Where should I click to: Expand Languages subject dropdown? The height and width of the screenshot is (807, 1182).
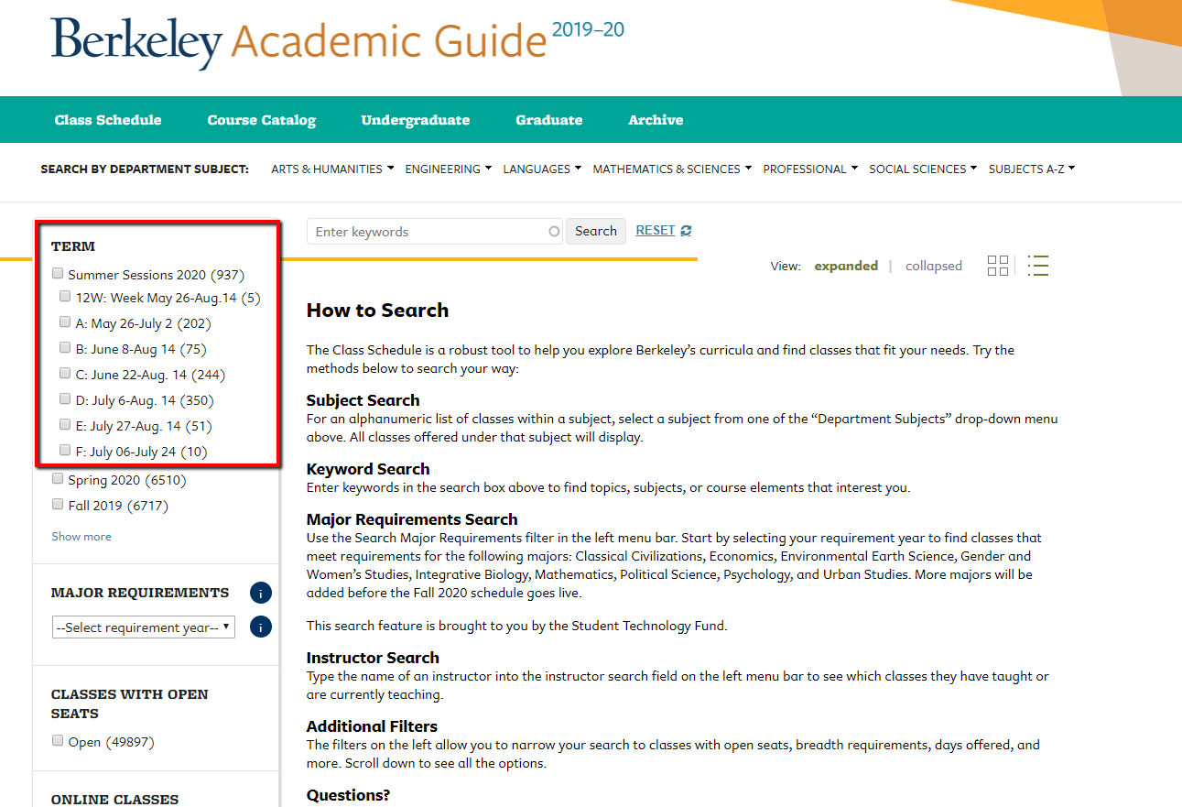(x=542, y=169)
